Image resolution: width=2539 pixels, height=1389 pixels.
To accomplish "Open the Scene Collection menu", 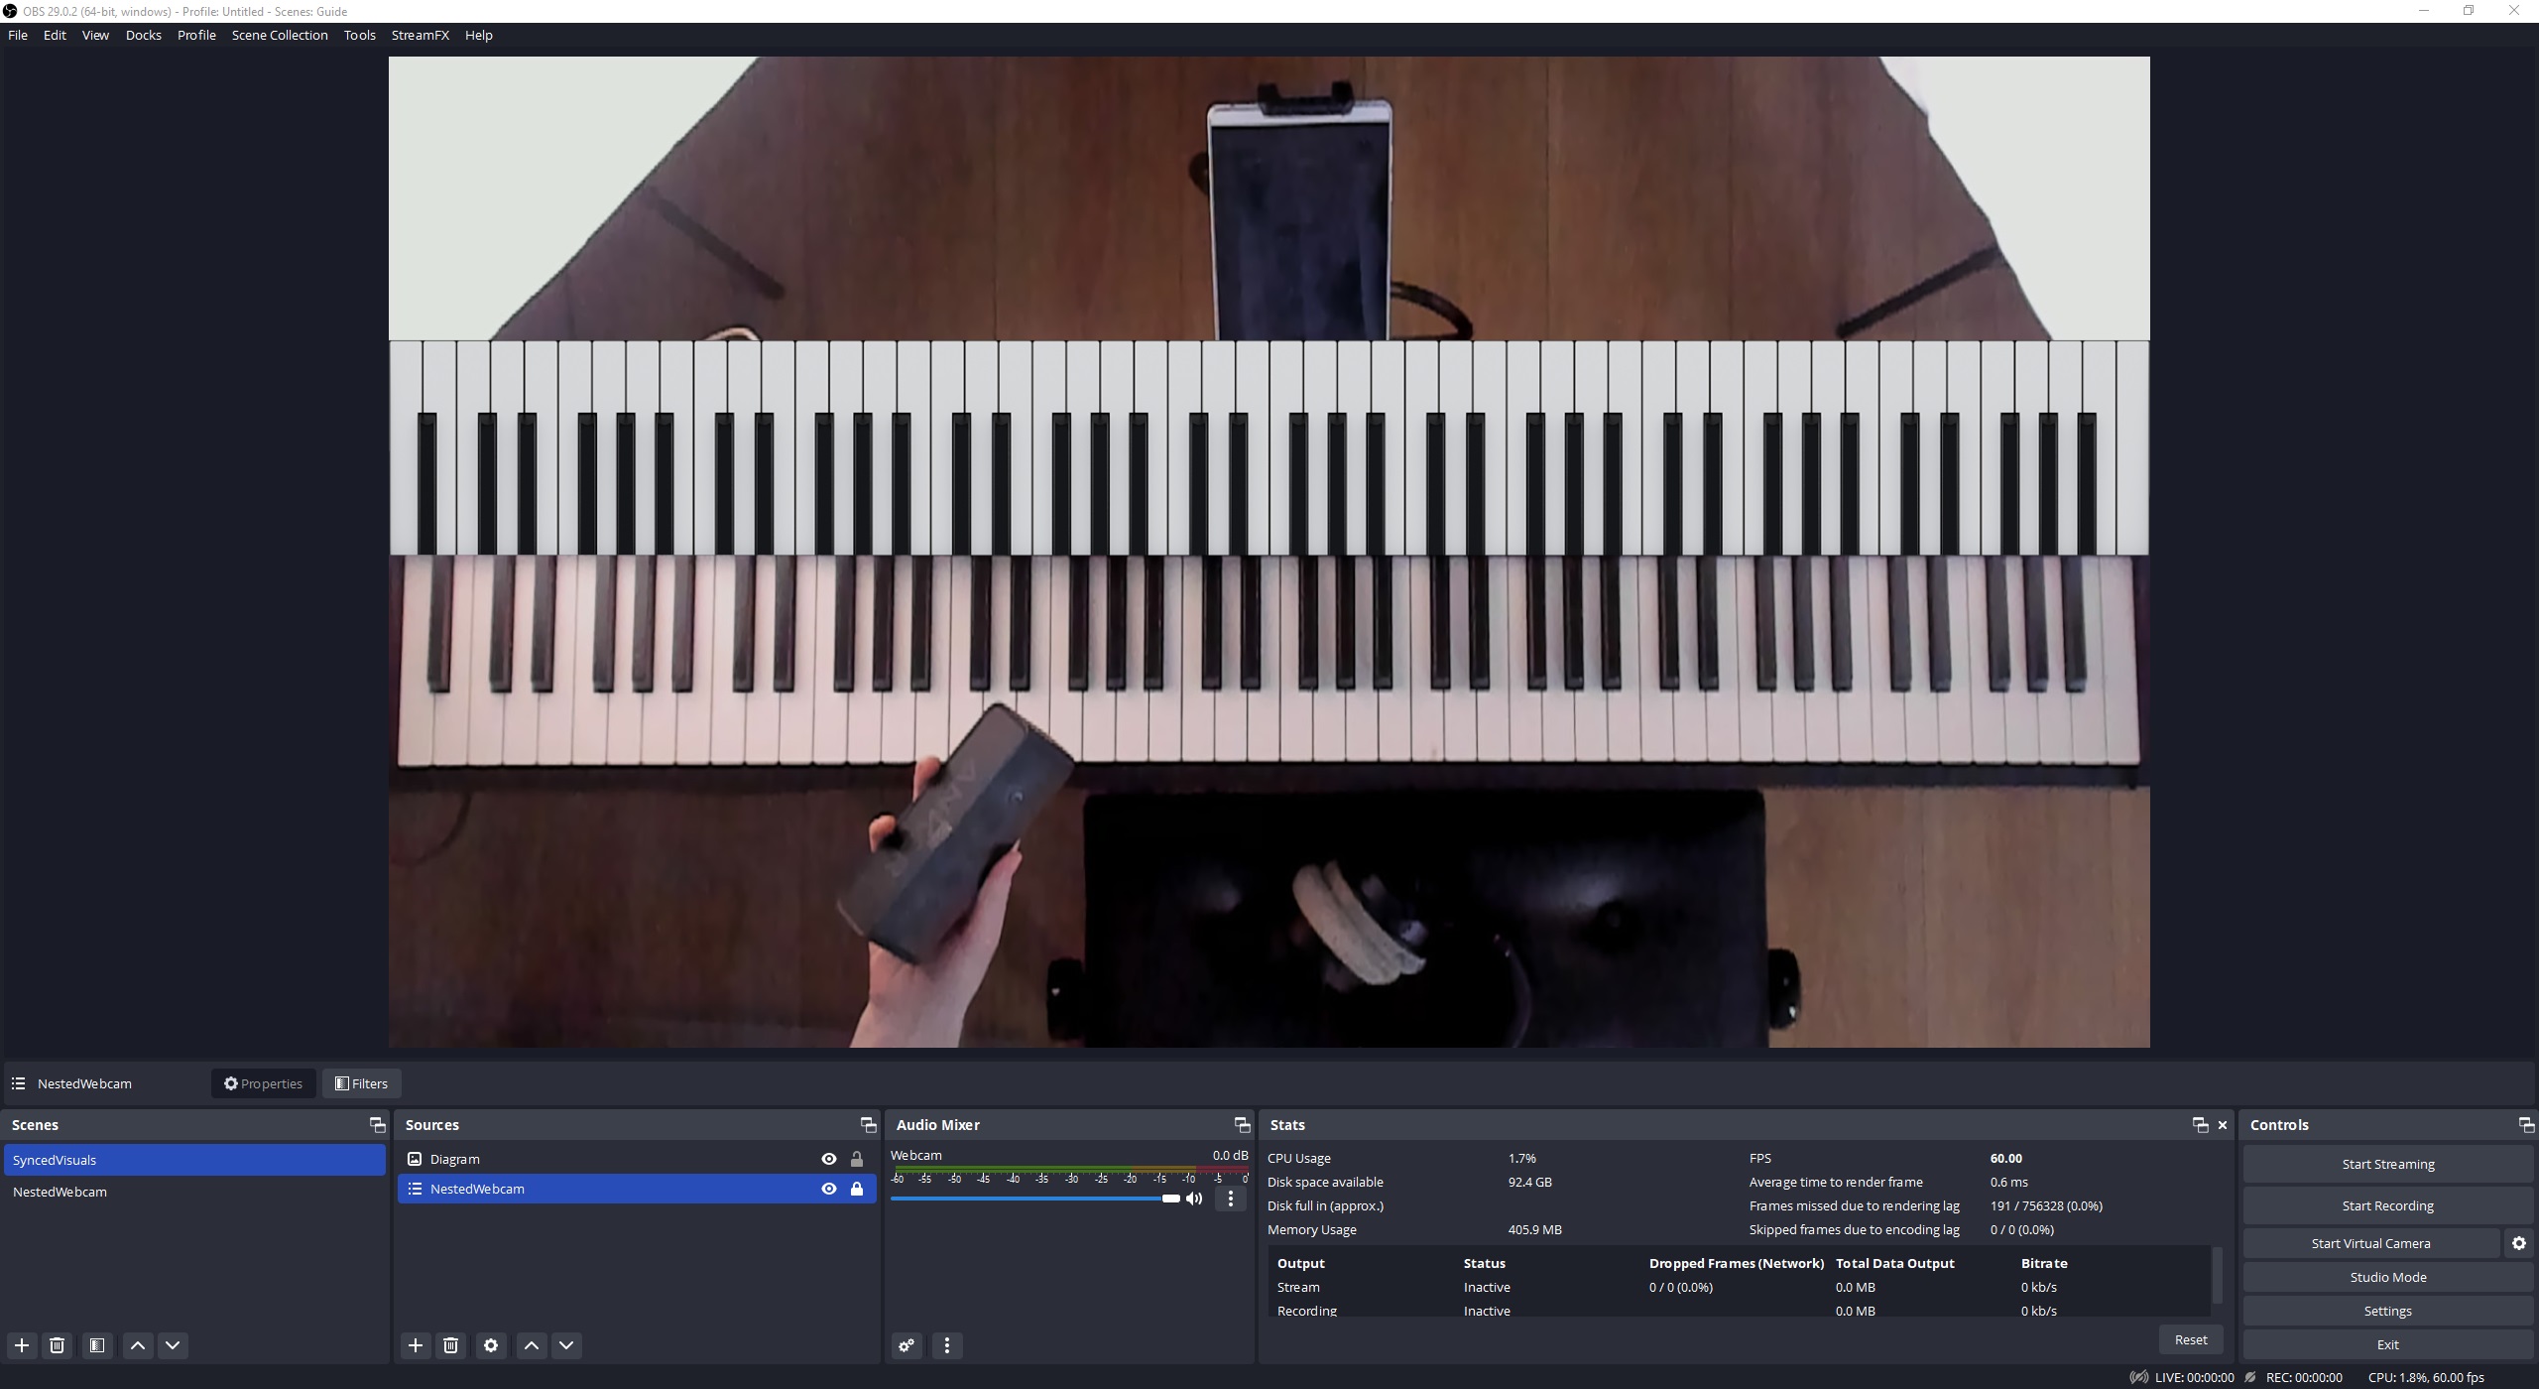I will pos(280,35).
